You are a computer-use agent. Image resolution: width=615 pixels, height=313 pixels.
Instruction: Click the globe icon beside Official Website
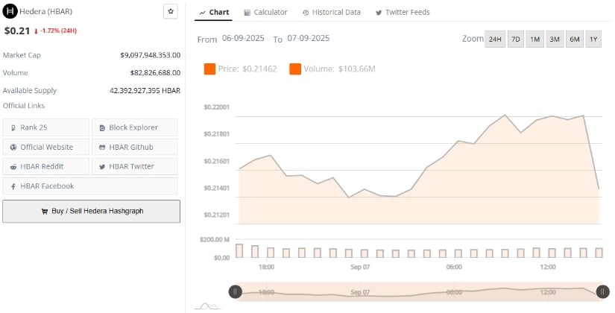click(x=13, y=147)
